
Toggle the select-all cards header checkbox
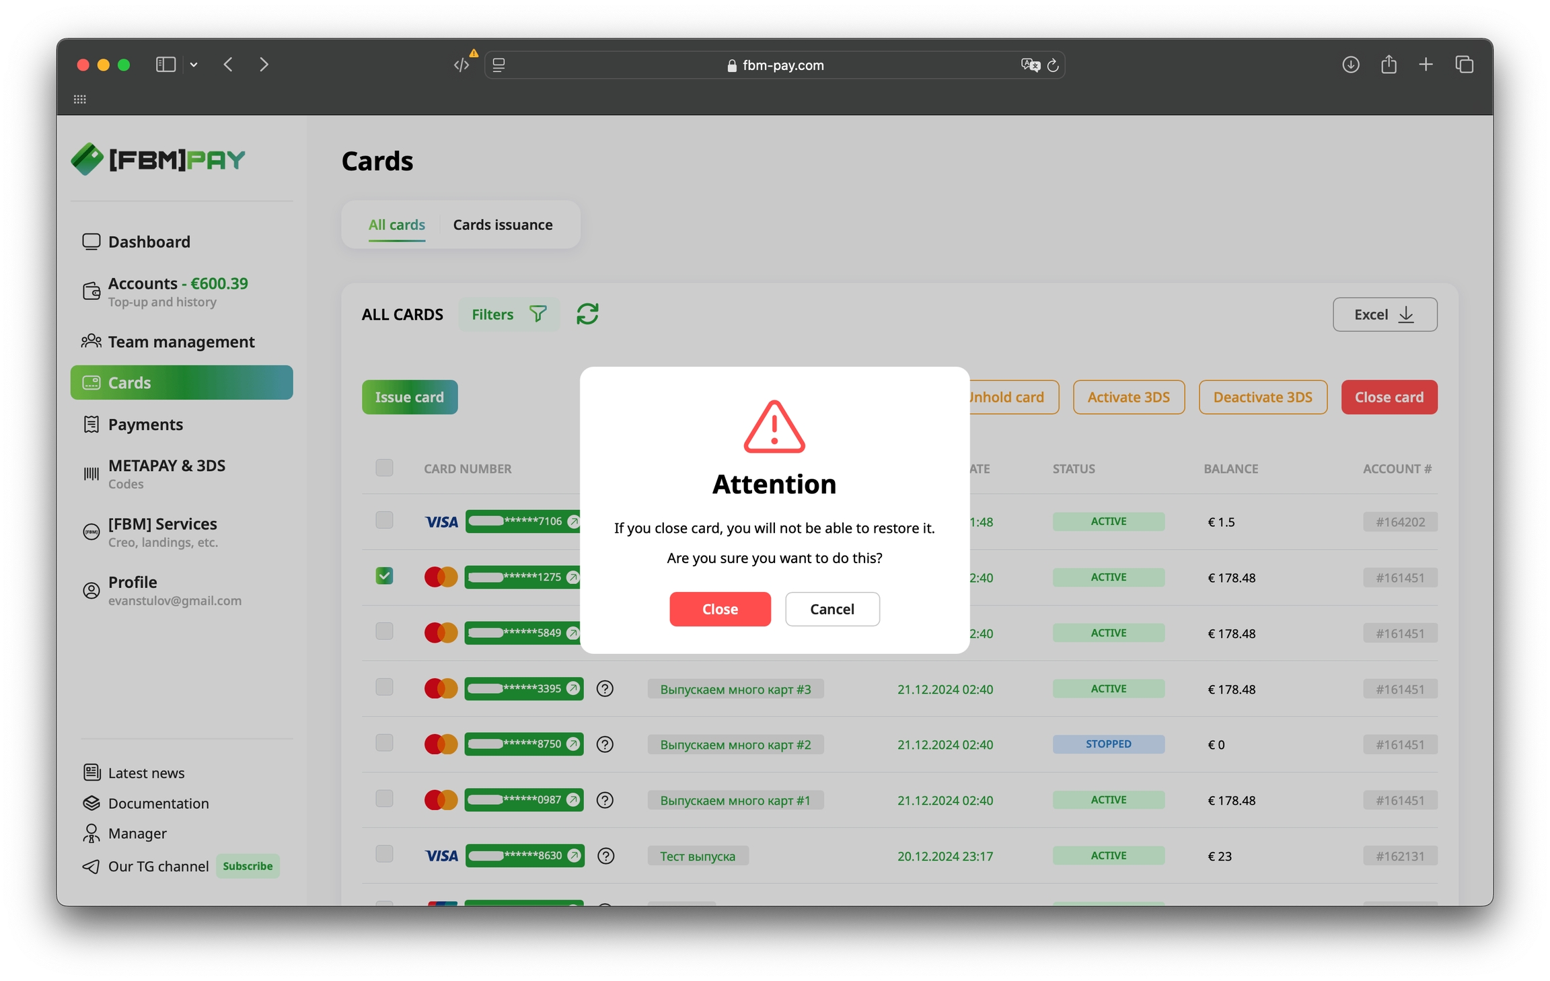(x=384, y=468)
